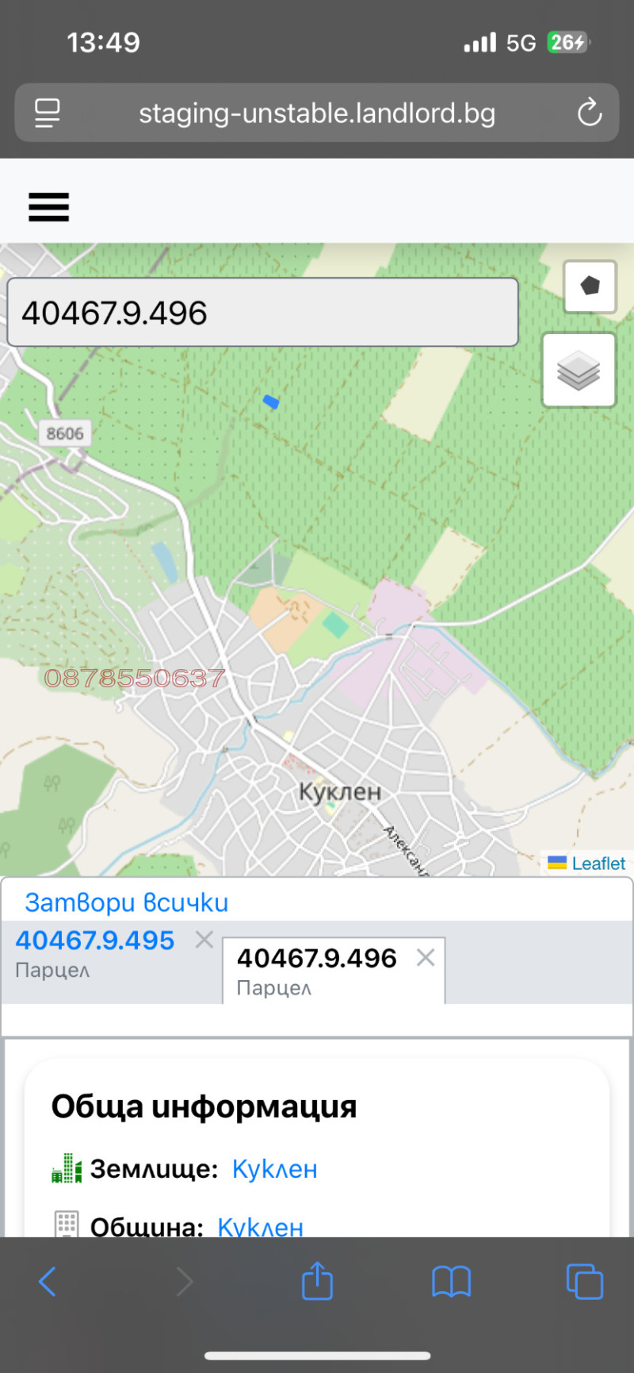Click the 'Обща информация' heading
The height and width of the screenshot is (1373, 634).
pos(204,1106)
